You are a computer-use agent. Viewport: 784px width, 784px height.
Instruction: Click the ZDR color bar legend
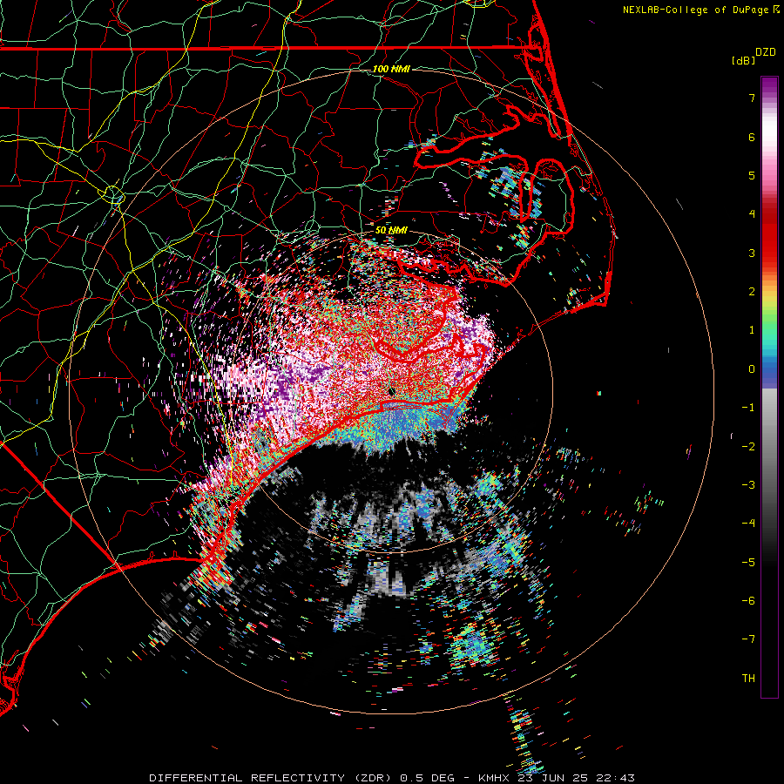769,387
